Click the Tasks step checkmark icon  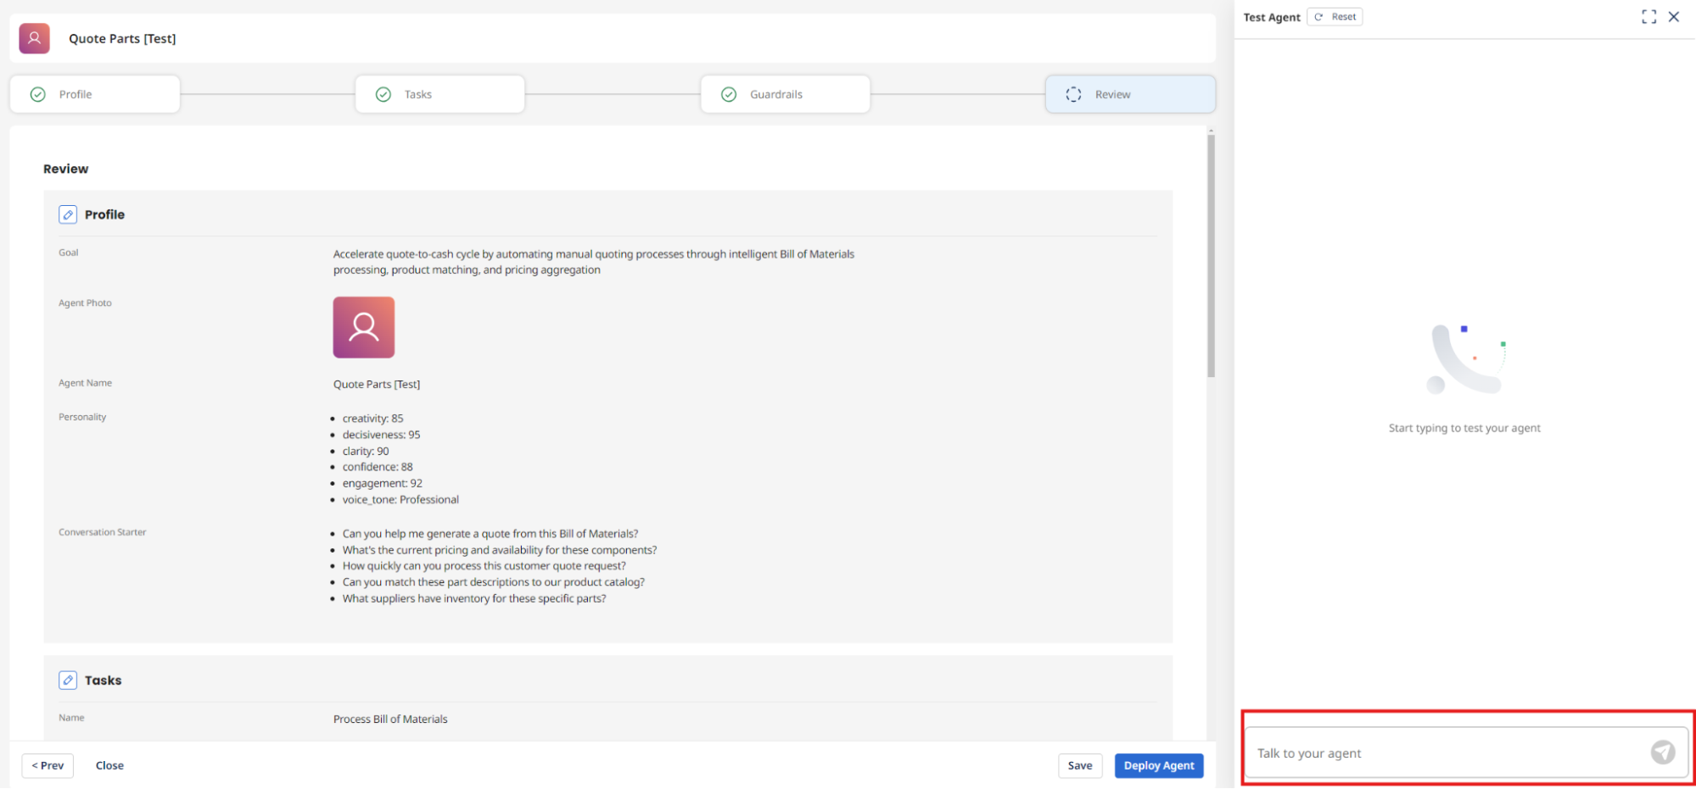click(x=383, y=95)
